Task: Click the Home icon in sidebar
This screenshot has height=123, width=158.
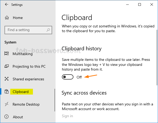Action: click(7, 18)
